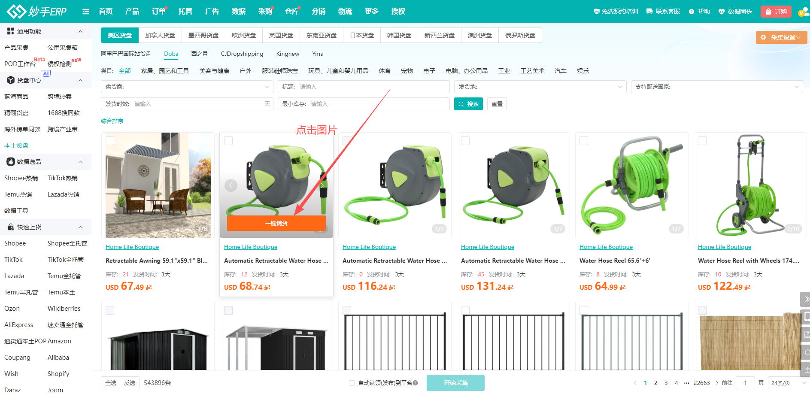Open the Retractable Awning product image
Image resolution: width=810 pixels, height=394 pixels.
pyautogui.click(x=158, y=185)
